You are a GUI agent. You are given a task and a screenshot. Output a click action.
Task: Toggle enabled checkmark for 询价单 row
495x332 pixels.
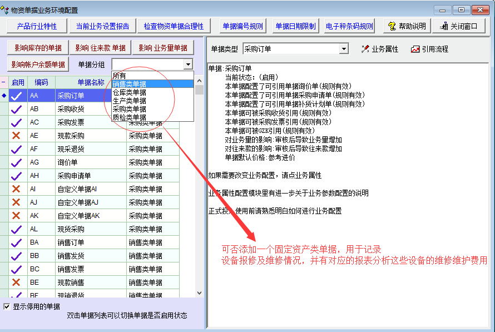[x=17, y=162]
